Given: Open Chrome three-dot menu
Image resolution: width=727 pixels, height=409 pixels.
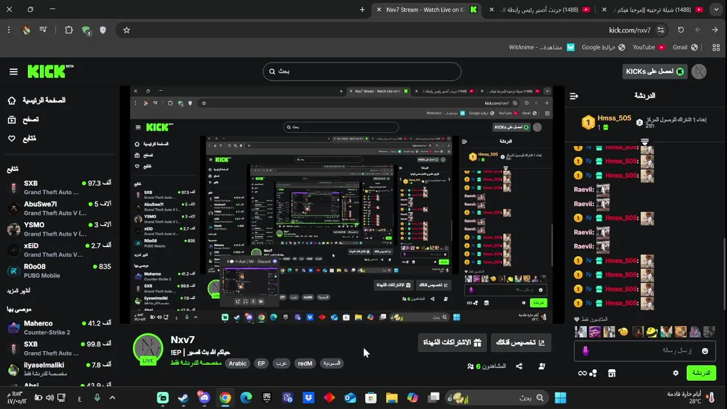Looking at the screenshot, I should pyautogui.click(x=9, y=30).
